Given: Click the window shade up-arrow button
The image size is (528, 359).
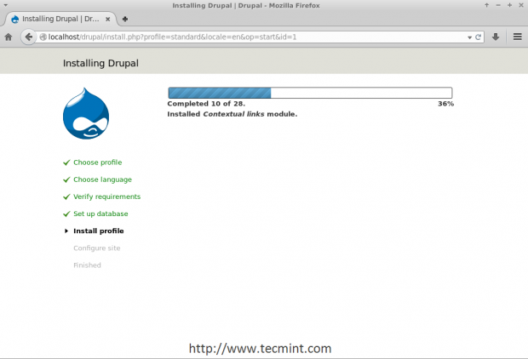Looking at the screenshot, I should pyautogui.click(x=486, y=5).
